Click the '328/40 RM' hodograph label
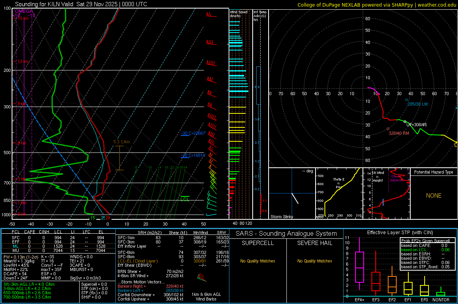Image resolution: width=458 pixels, height=304 pixels. (x=399, y=133)
